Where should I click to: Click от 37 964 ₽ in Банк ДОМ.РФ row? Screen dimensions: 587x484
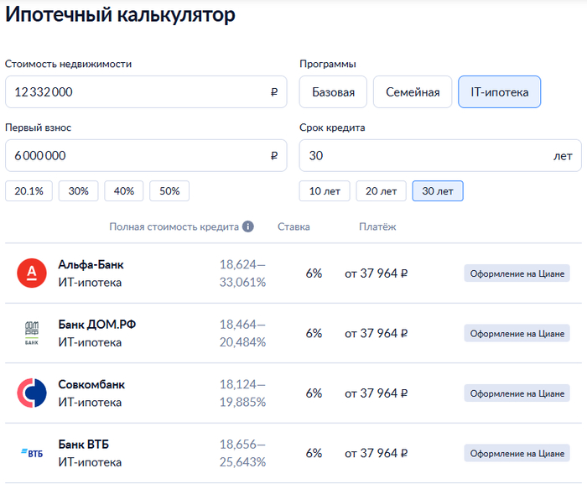point(377,333)
